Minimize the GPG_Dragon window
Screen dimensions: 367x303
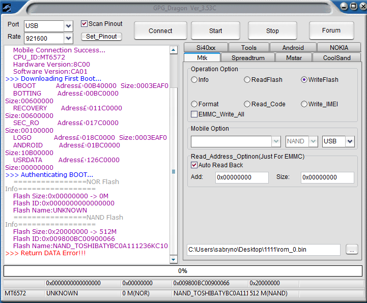[x=344, y=6]
